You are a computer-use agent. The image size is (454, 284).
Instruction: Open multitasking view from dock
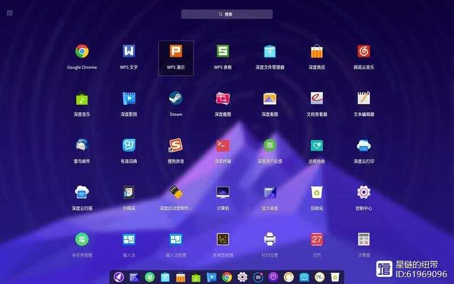(x=150, y=277)
